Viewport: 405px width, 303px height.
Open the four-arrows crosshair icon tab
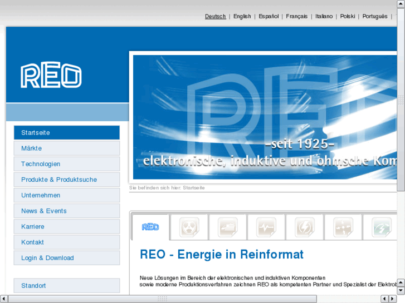pyautogui.click(x=343, y=227)
